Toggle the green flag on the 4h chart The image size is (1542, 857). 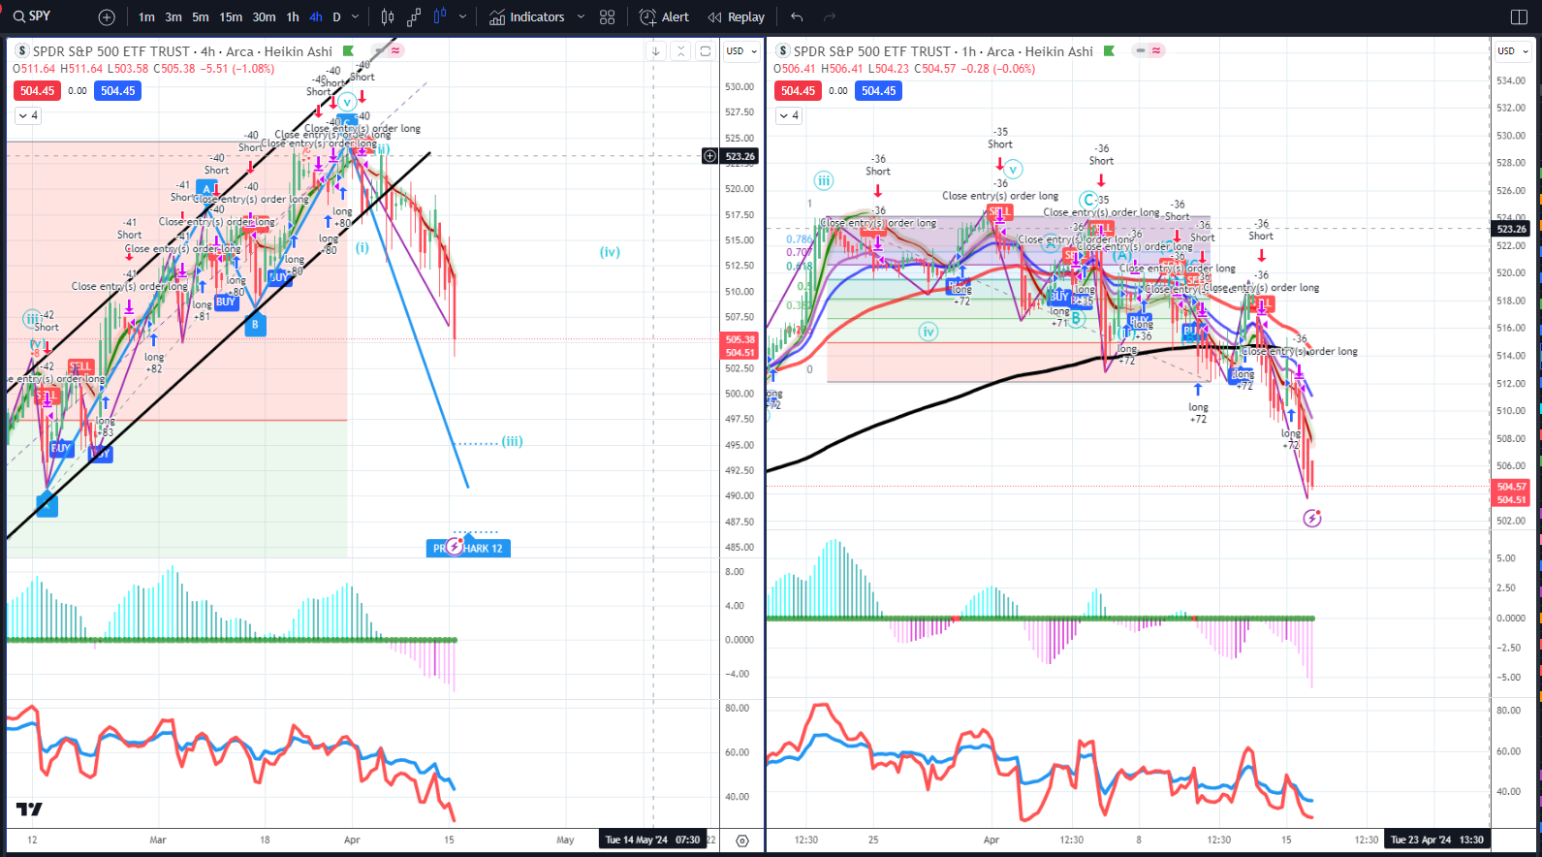coord(349,51)
